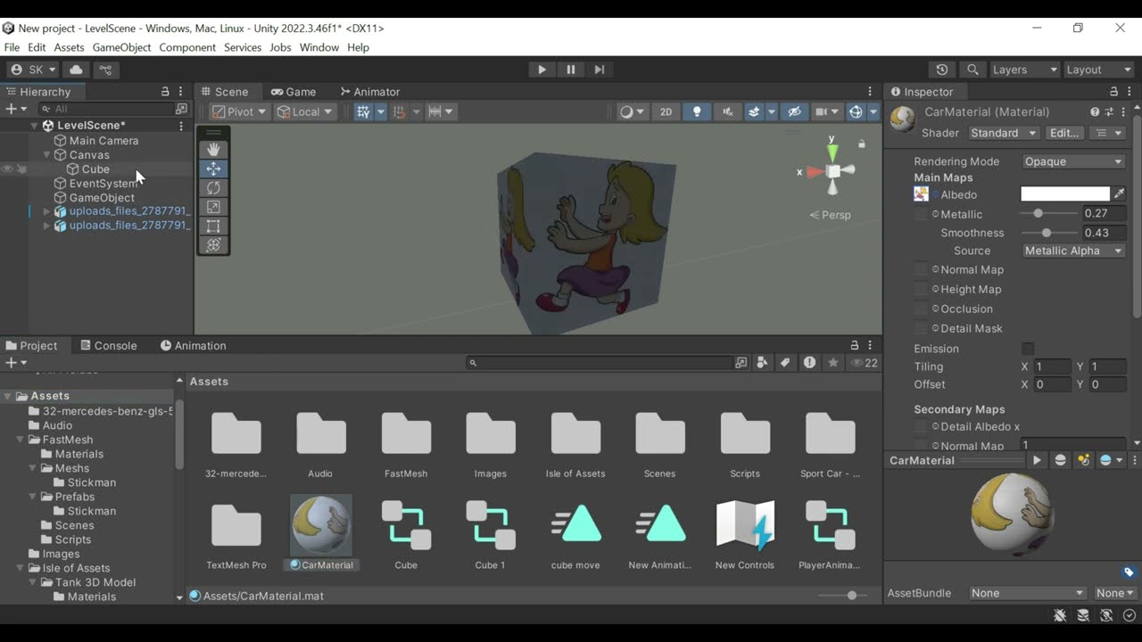
Task: Open the Source Metallic Alpha dropdown
Action: point(1073,251)
